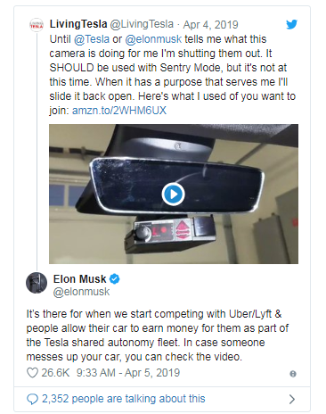Click Elon Musk's profile picture

[37, 283]
